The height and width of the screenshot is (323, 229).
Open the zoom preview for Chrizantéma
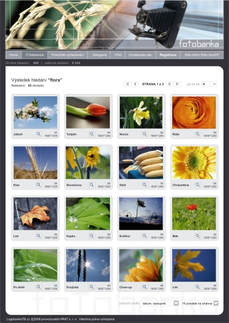[198, 185]
